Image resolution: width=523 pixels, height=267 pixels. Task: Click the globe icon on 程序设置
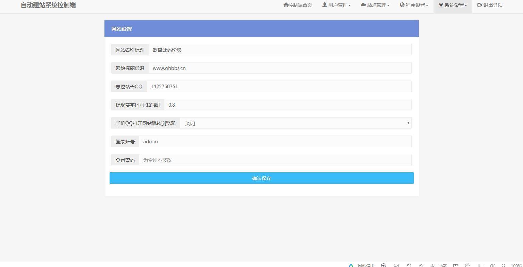click(402, 5)
